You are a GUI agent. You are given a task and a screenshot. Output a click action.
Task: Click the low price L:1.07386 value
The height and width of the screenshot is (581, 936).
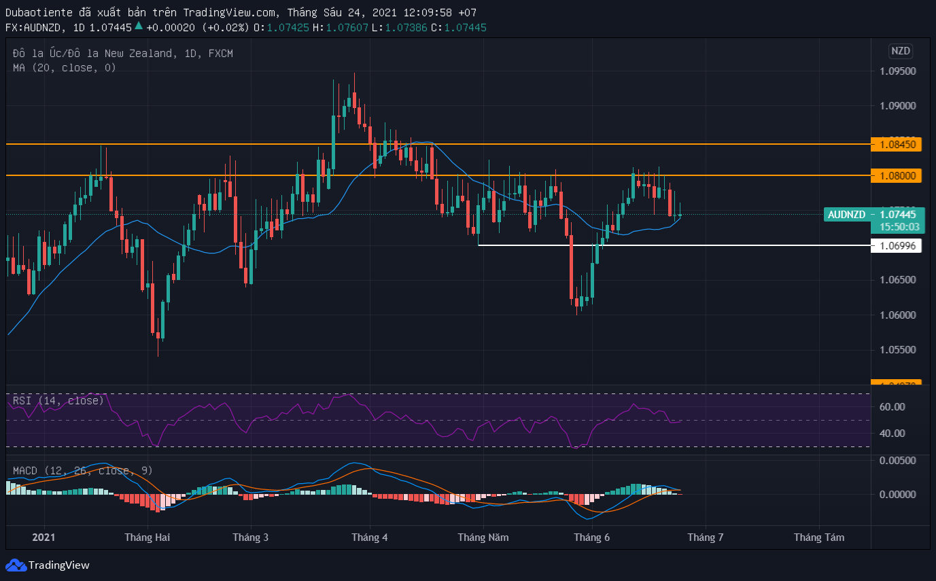pyautogui.click(x=400, y=27)
